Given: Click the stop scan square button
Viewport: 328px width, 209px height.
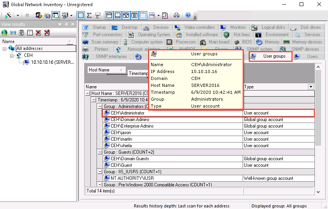Looking at the screenshot, I should (x=27, y=15).
